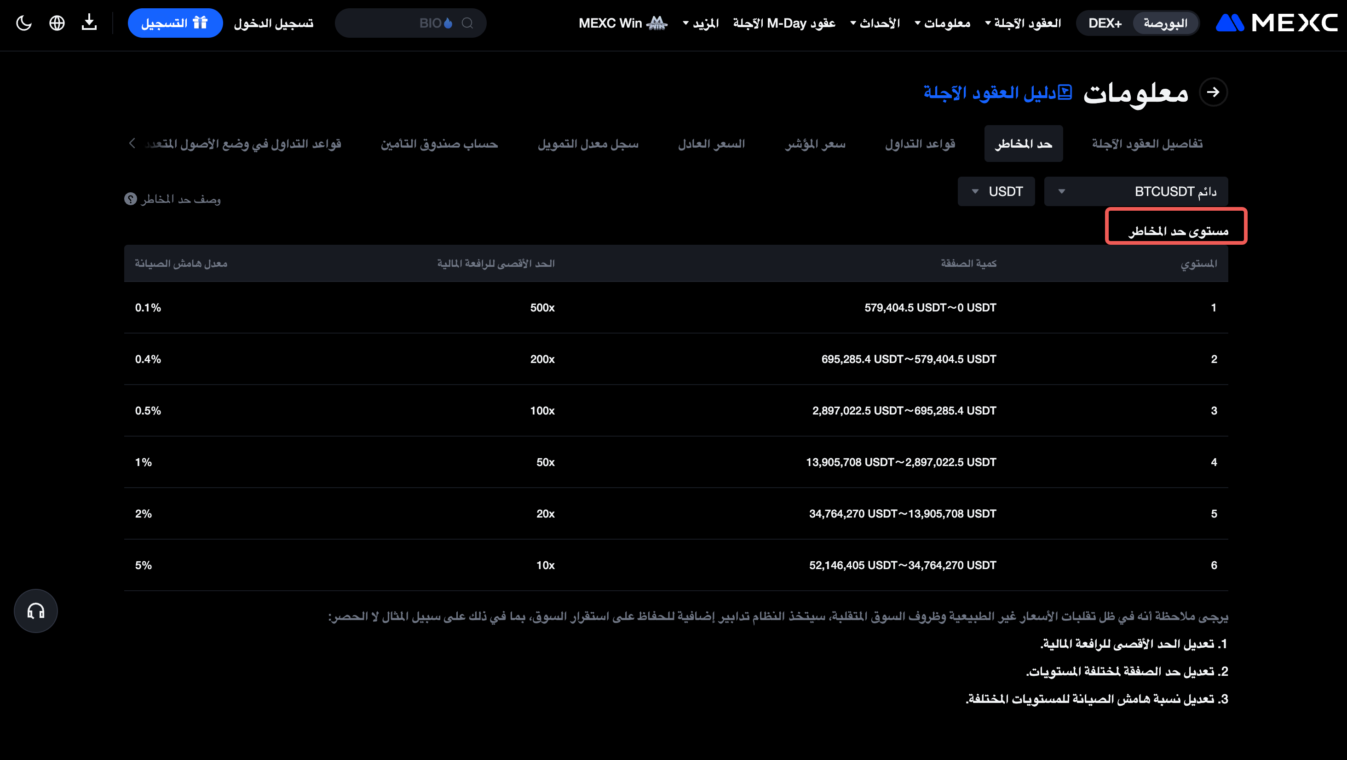Click the search magnifier icon
The width and height of the screenshot is (1347, 760).
click(467, 23)
